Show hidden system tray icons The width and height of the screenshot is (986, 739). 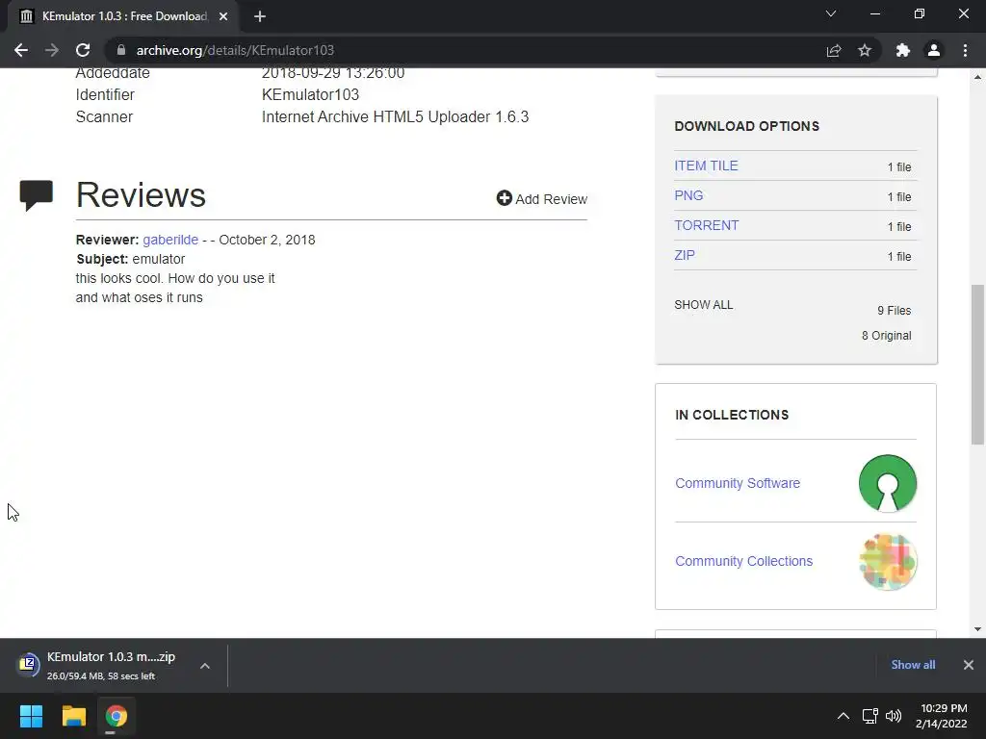click(843, 716)
